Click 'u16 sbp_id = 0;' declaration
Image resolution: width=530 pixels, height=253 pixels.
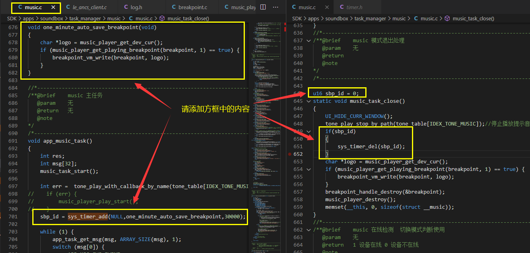click(x=336, y=93)
